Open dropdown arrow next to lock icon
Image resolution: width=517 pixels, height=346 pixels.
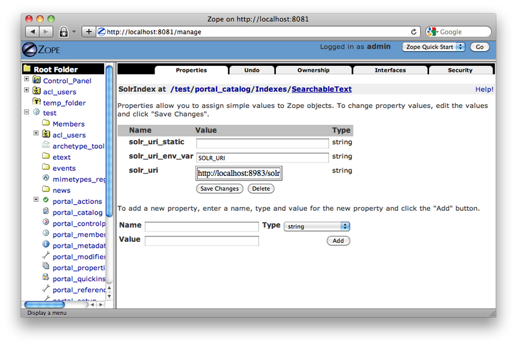coord(74,32)
